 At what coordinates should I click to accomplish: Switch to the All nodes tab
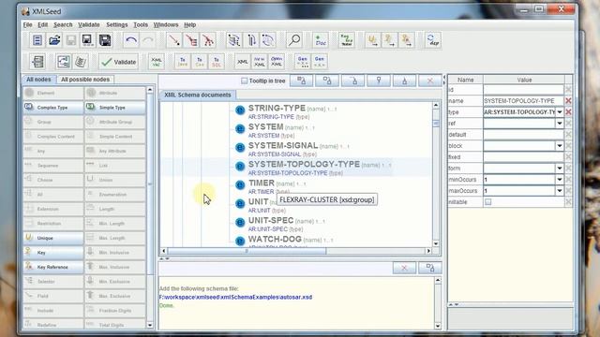tap(38, 80)
